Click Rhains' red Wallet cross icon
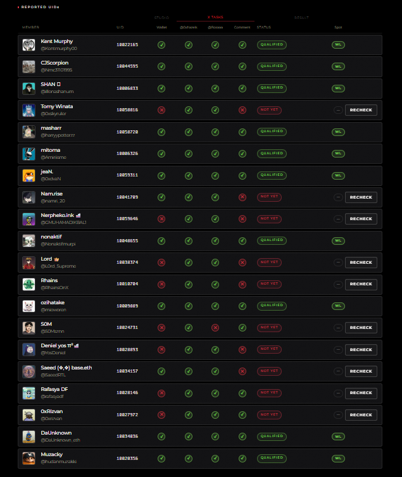Viewport: 402px width, 477px height. click(161, 284)
